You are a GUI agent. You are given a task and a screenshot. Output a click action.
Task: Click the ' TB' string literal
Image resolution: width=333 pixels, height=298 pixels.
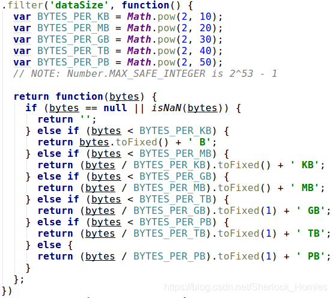[311, 234]
